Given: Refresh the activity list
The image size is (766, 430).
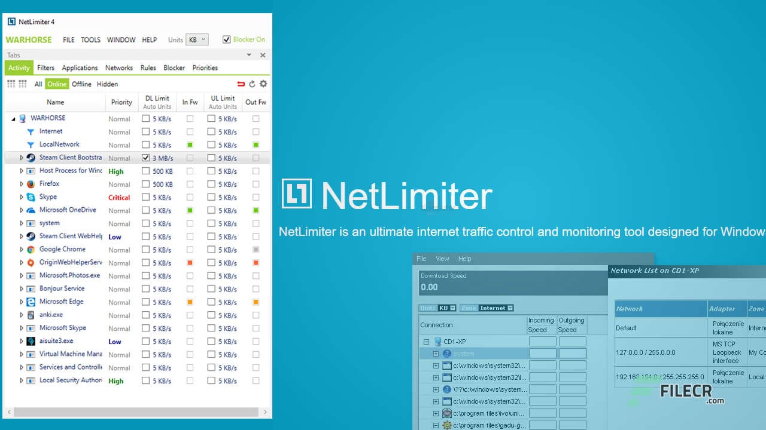Looking at the screenshot, I should point(252,84).
